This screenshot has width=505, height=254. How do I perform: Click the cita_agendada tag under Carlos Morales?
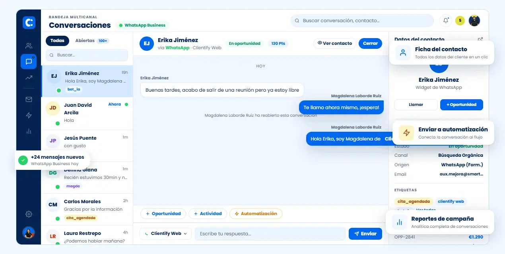pos(81,218)
